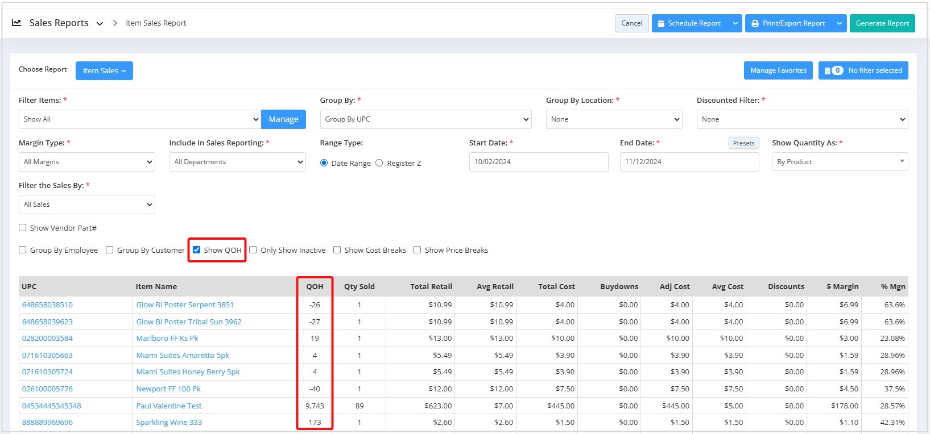Open Miami Suites Amaretto 5pk item

point(183,356)
